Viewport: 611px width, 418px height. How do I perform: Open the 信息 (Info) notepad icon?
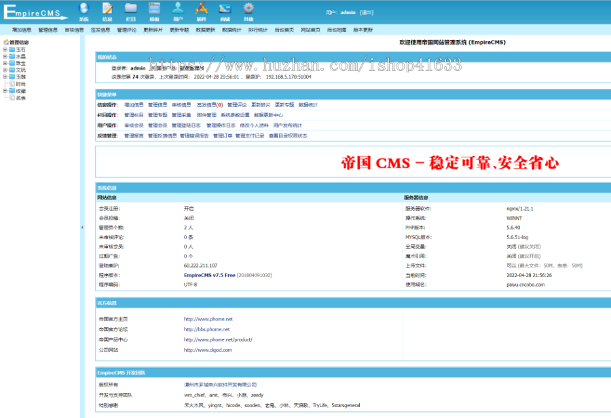[107, 12]
